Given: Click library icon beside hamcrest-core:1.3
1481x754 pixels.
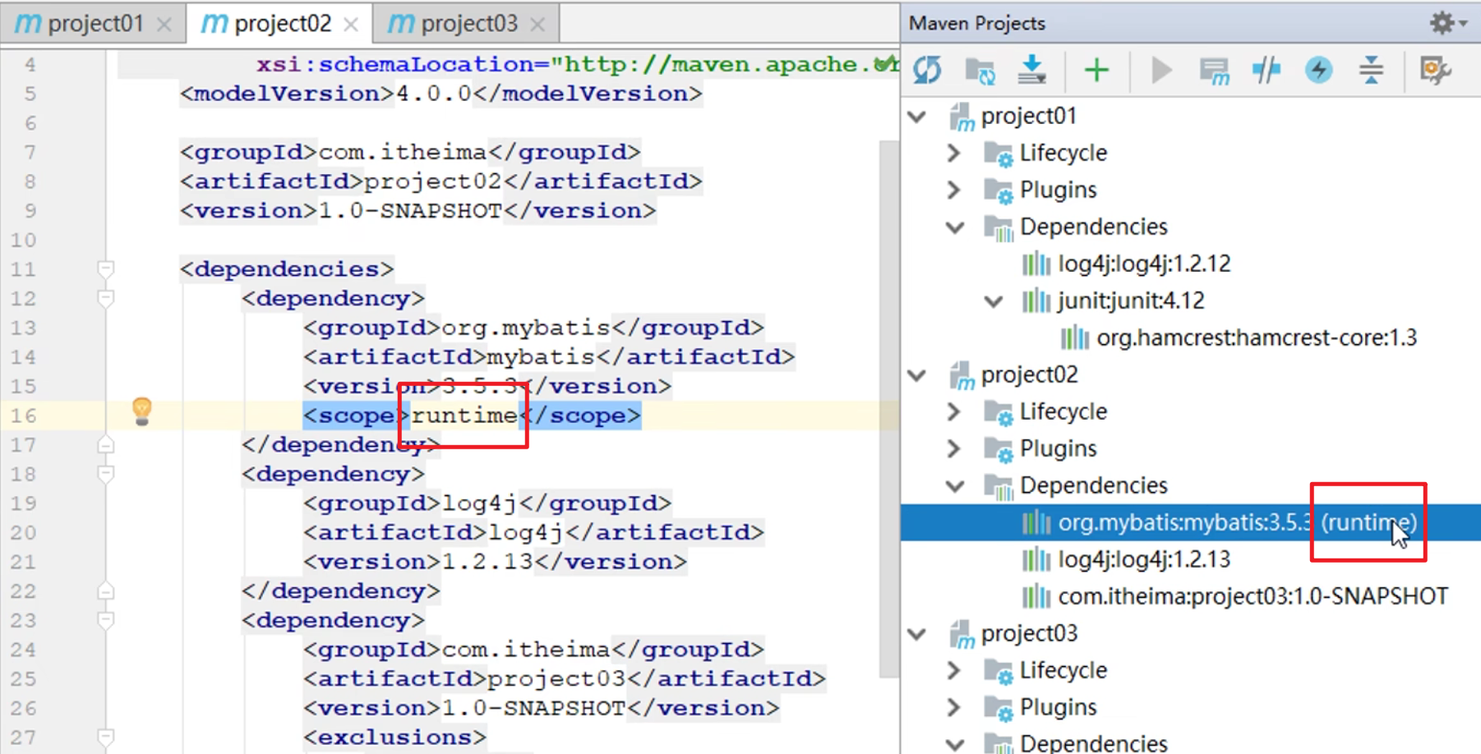Looking at the screenshot, I should 1075,338.
